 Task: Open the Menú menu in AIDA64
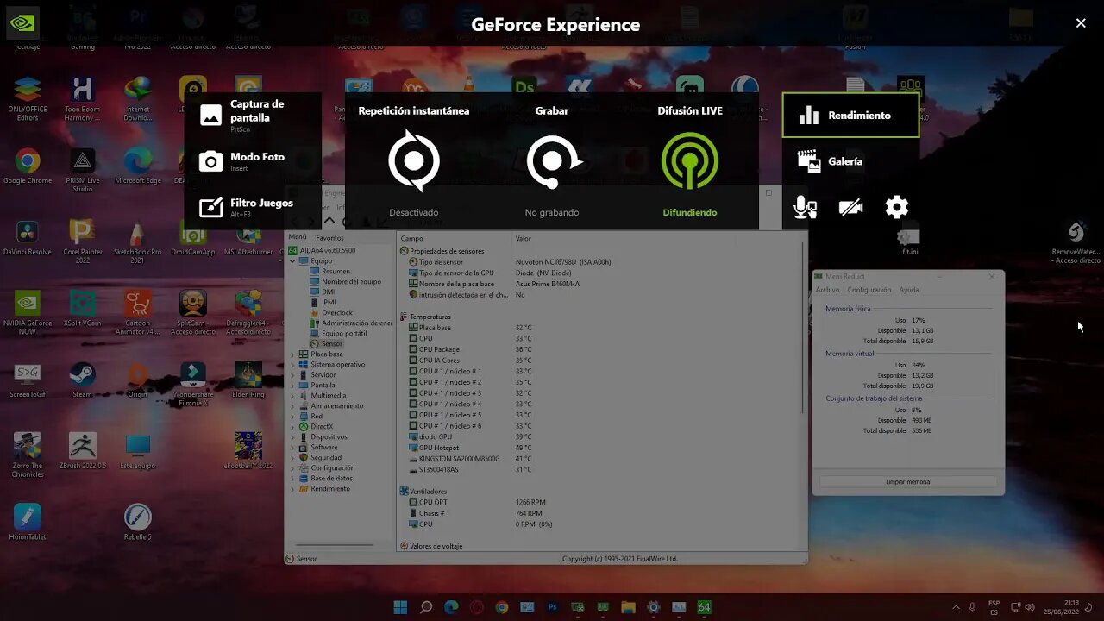point(298,237)
